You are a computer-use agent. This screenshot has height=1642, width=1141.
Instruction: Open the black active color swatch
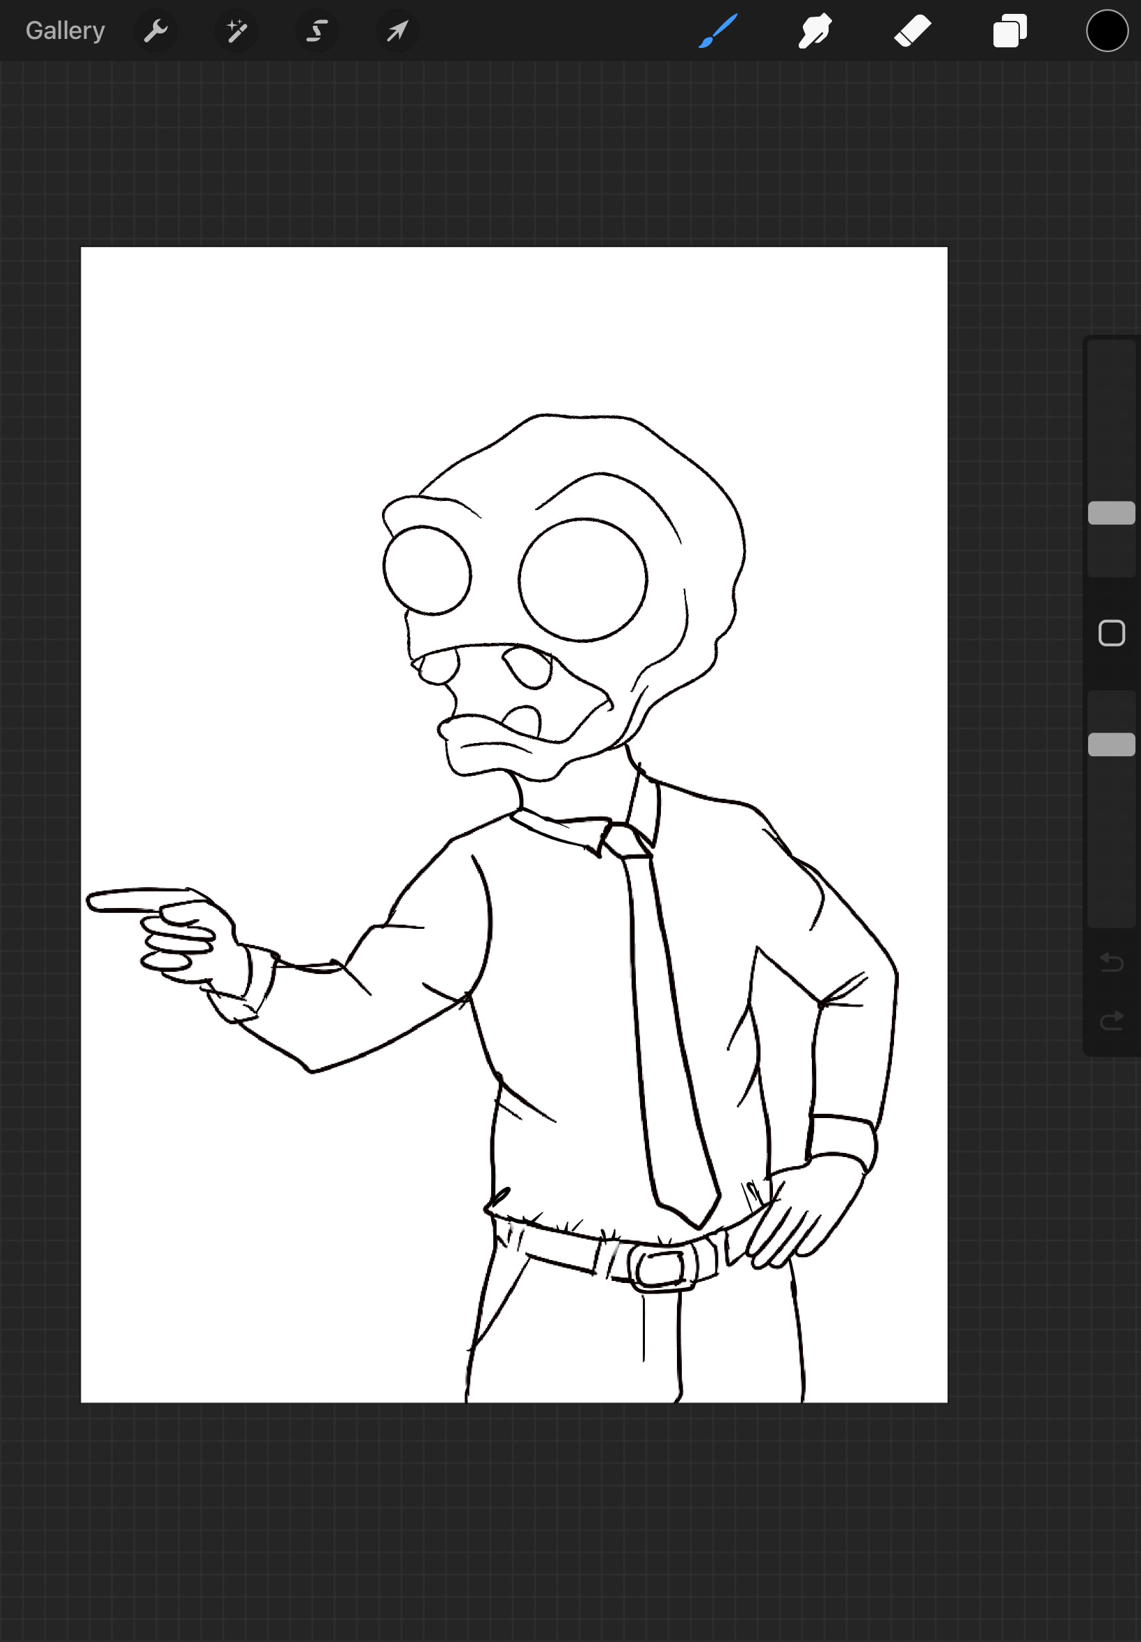1108,31
